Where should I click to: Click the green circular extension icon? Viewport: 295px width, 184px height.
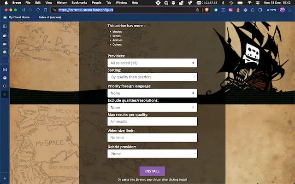(216, 10)
